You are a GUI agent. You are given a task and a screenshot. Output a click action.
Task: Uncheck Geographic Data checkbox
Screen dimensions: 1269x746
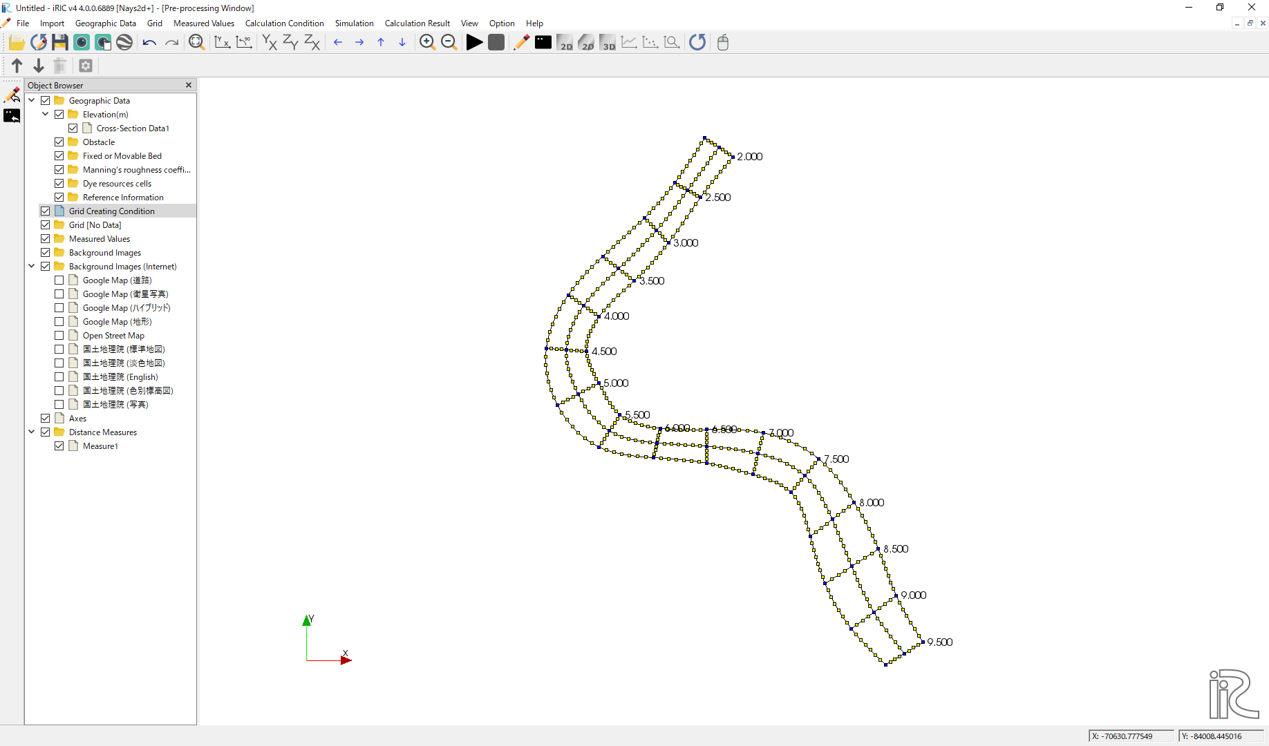click(x=46, y=101)
